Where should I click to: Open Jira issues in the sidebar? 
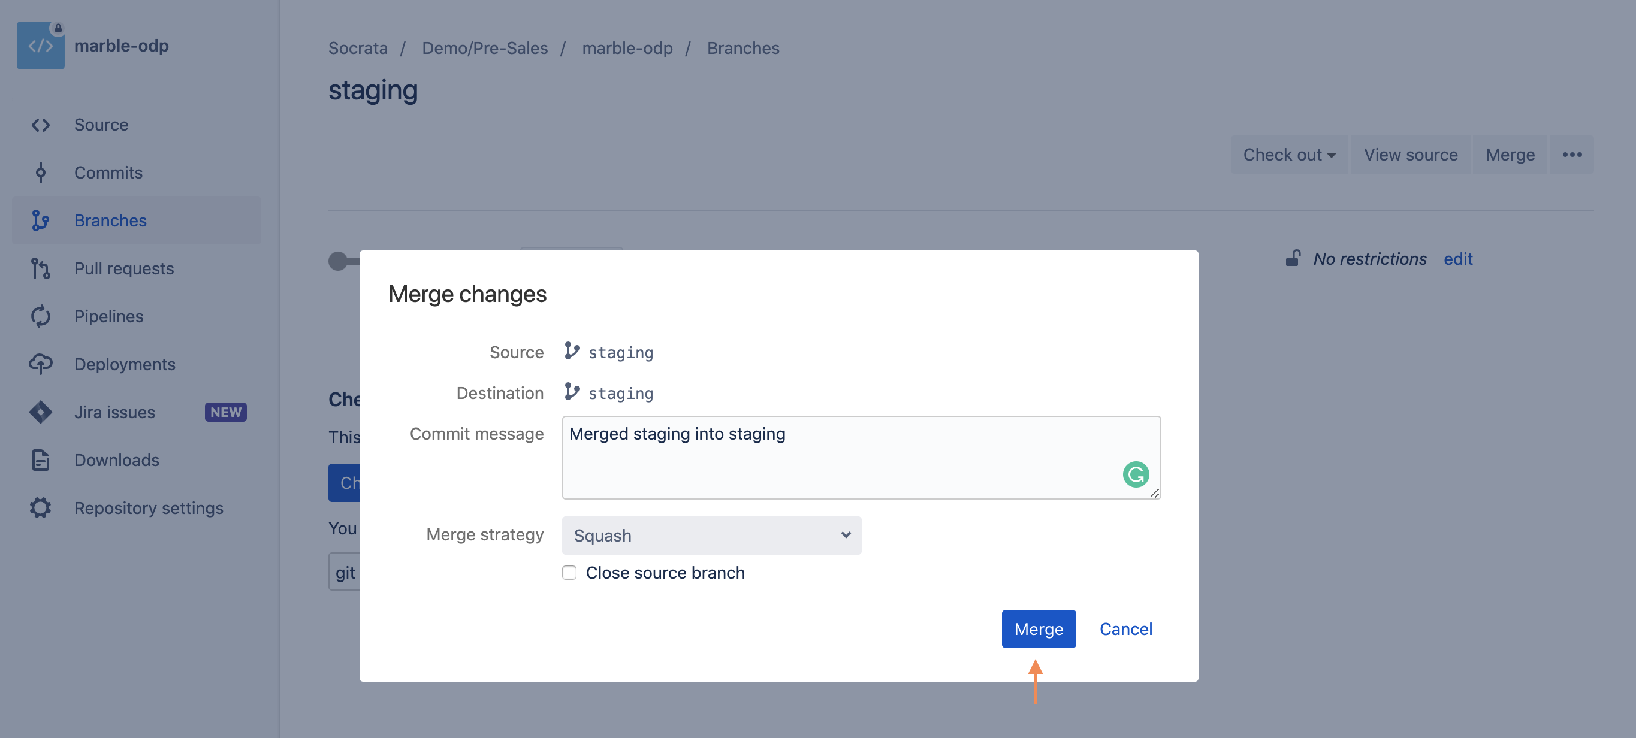point(137,412)
